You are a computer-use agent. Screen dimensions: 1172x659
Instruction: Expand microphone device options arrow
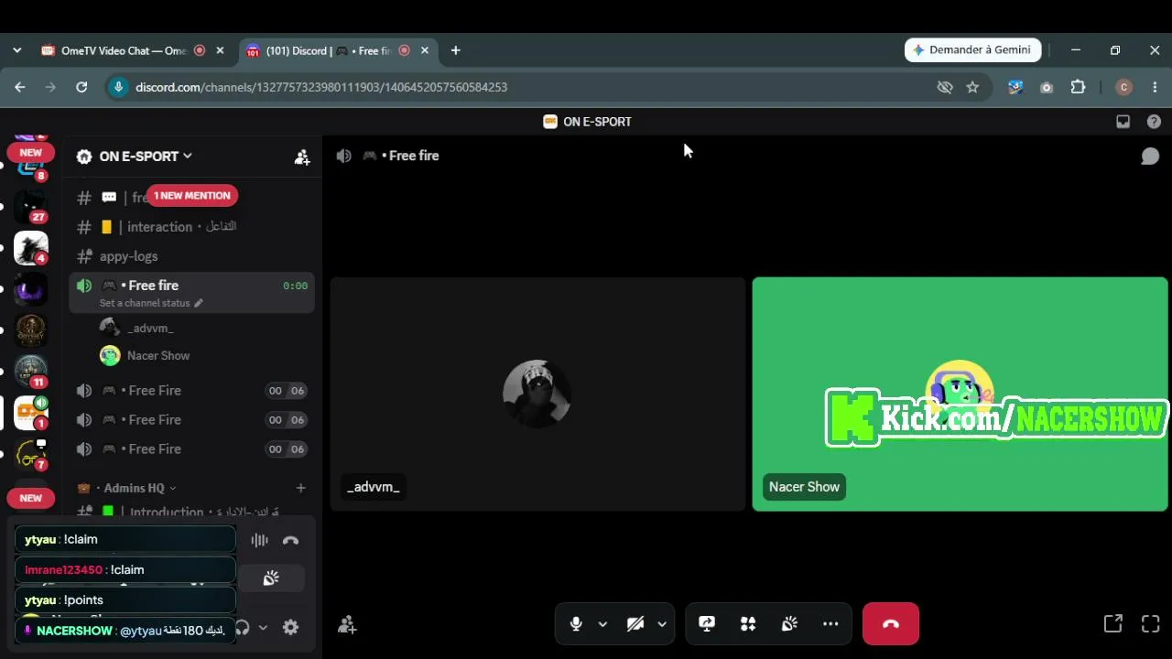[x=602, y=624]
